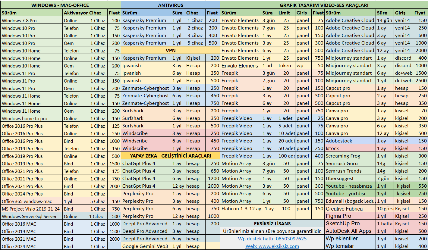Select the Semrush Guru cell
The height and width of the screenshot is (250, 428).
coord(350,163)
